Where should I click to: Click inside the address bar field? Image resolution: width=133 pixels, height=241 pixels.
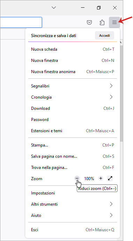(21, 22)
